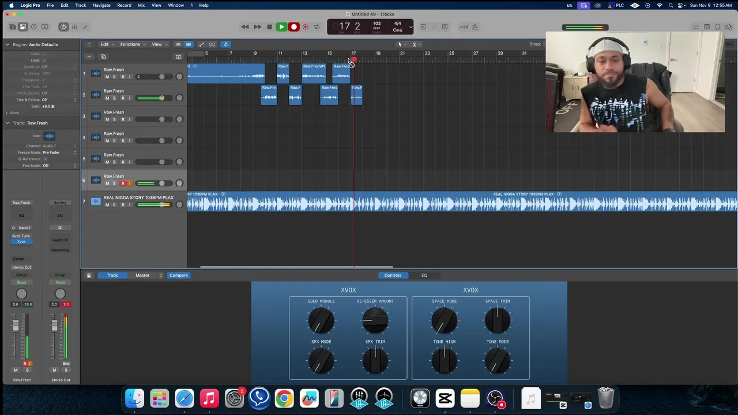Open the View dropdown in Tracks area
The image size is (738, 415).
159,44
